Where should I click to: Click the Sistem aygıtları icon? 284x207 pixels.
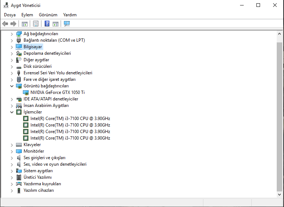coord(19,171)
